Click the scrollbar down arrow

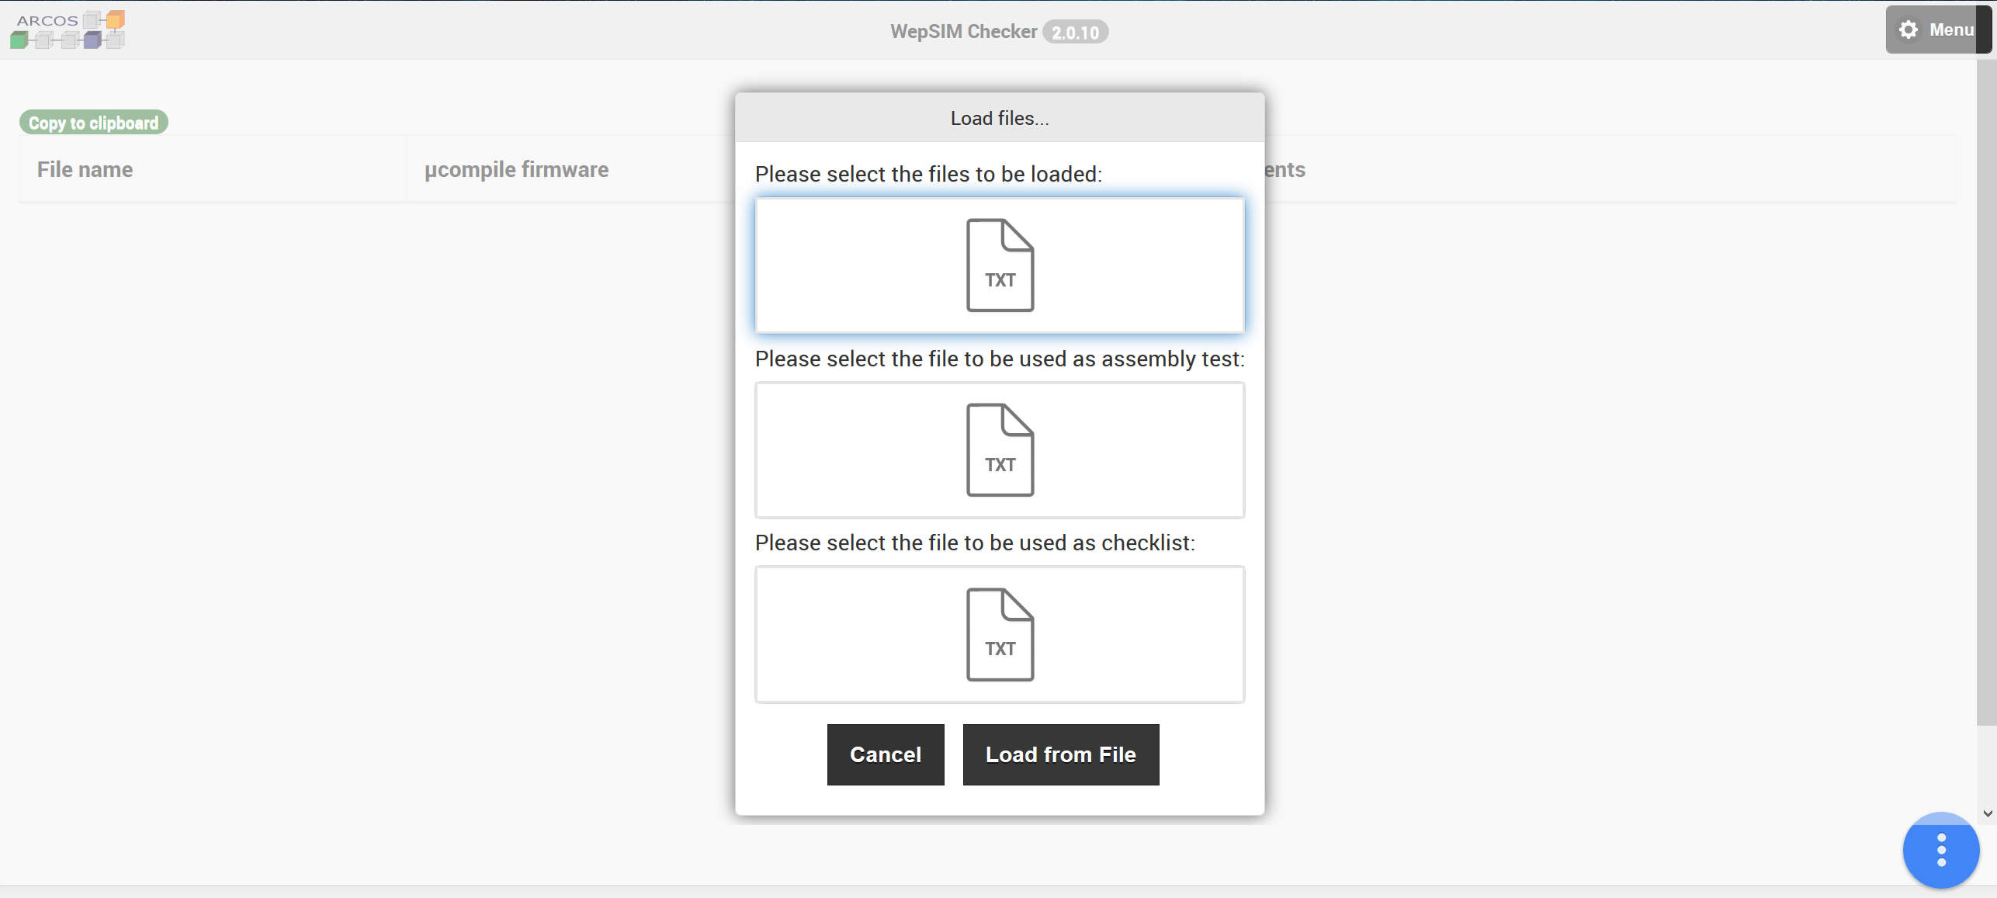click(x=1987, y=813)
